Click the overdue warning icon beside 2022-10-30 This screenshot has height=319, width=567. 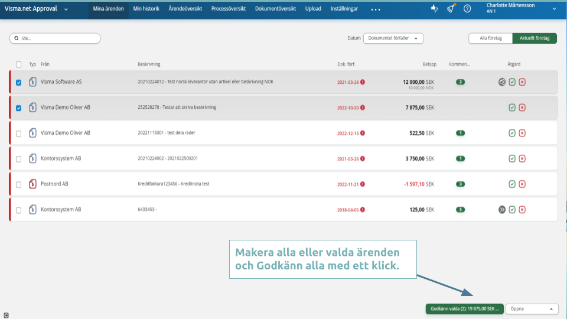pos(362,108)
